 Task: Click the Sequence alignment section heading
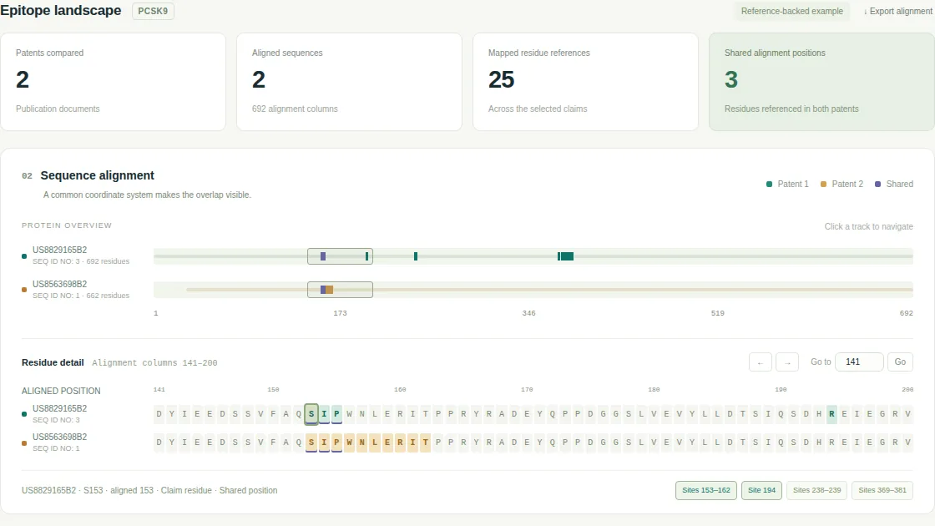click(97, 175)
